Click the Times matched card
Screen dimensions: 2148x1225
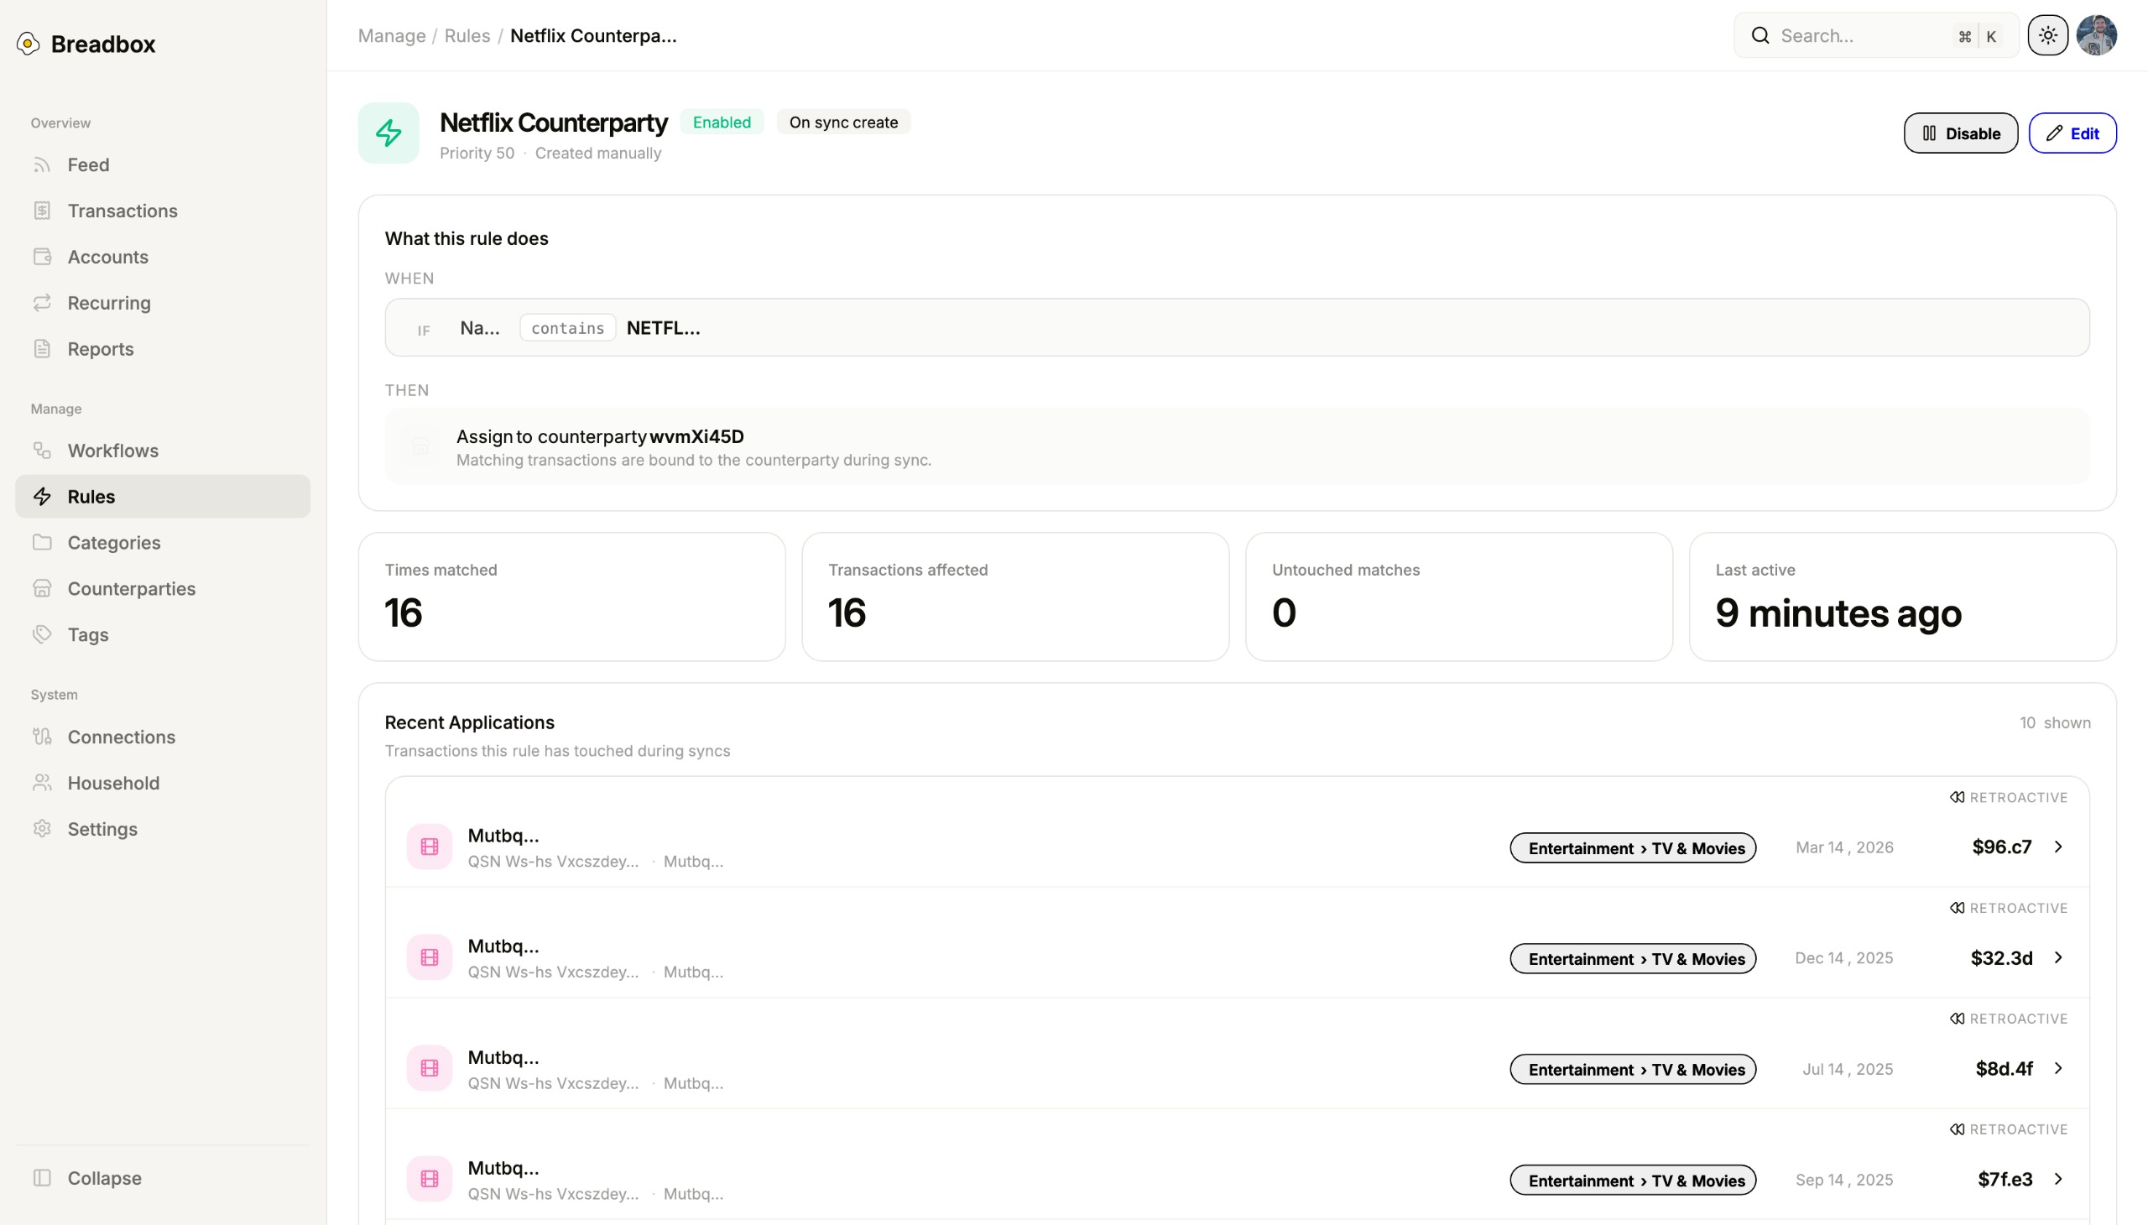tap(572, 597)
